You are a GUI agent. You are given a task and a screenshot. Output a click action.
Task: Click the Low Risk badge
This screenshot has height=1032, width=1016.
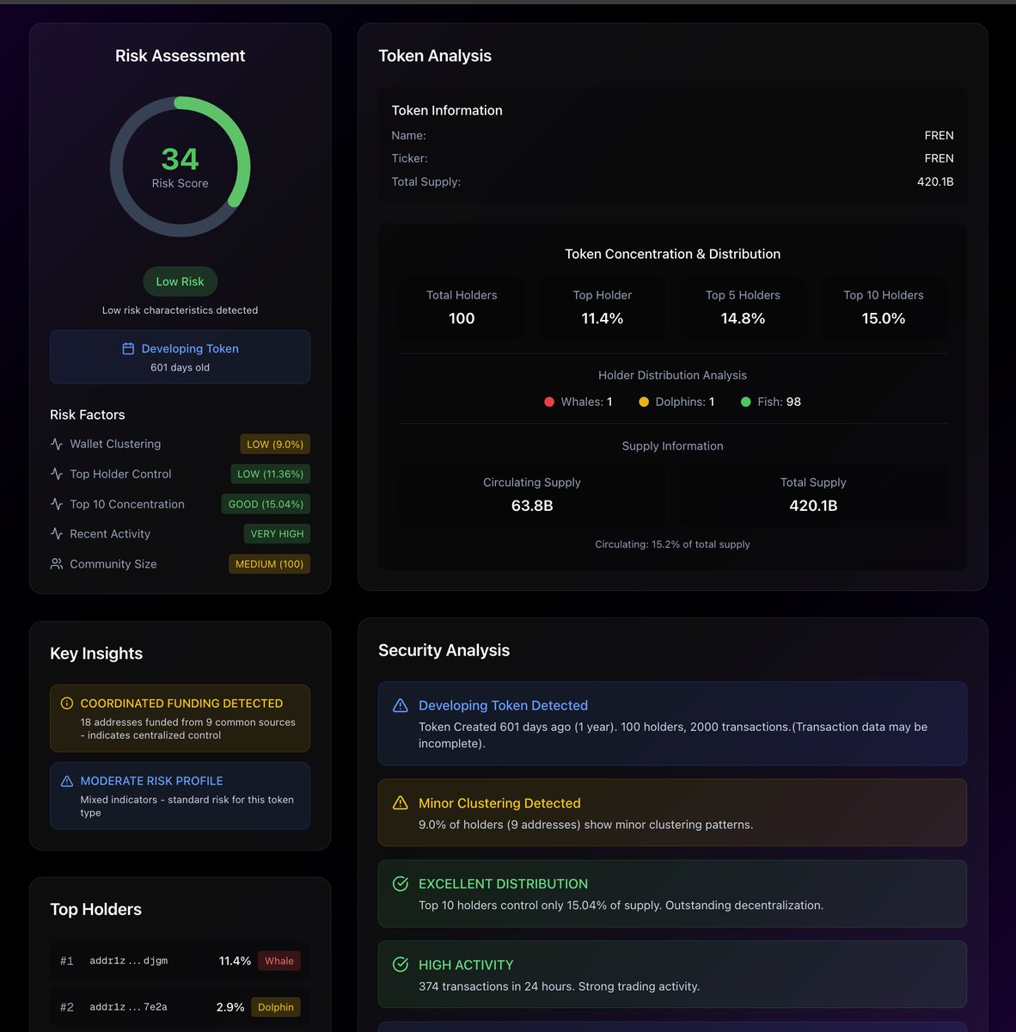coord(180,281)
